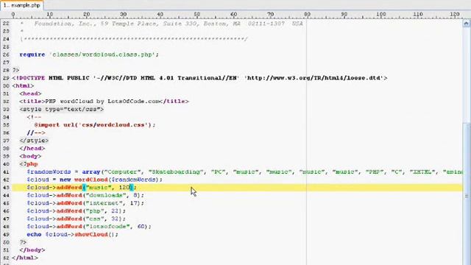Click the opening <head> tag
Image resolution: width=471 pixels, height=265 pixels.
point(30,93)
